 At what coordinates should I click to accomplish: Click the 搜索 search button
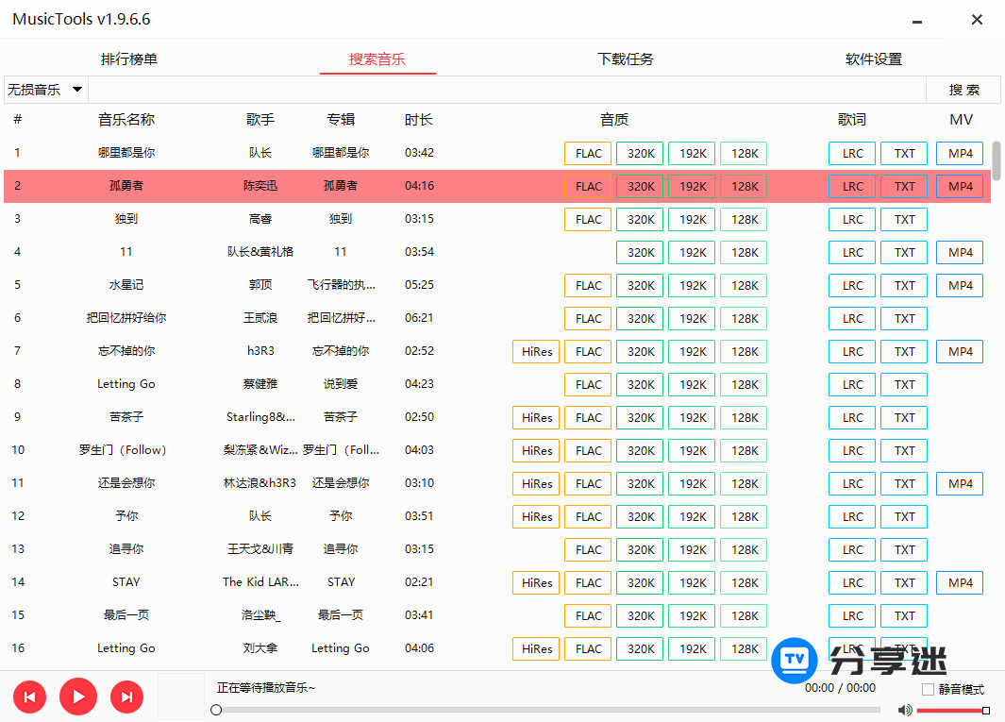(x=964, y=89)
